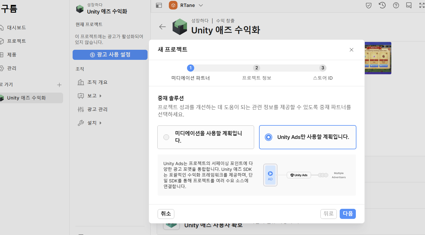Click the Multiple Advertisers label
Viewport: 425px width, 235px height.
coord(339,175)
